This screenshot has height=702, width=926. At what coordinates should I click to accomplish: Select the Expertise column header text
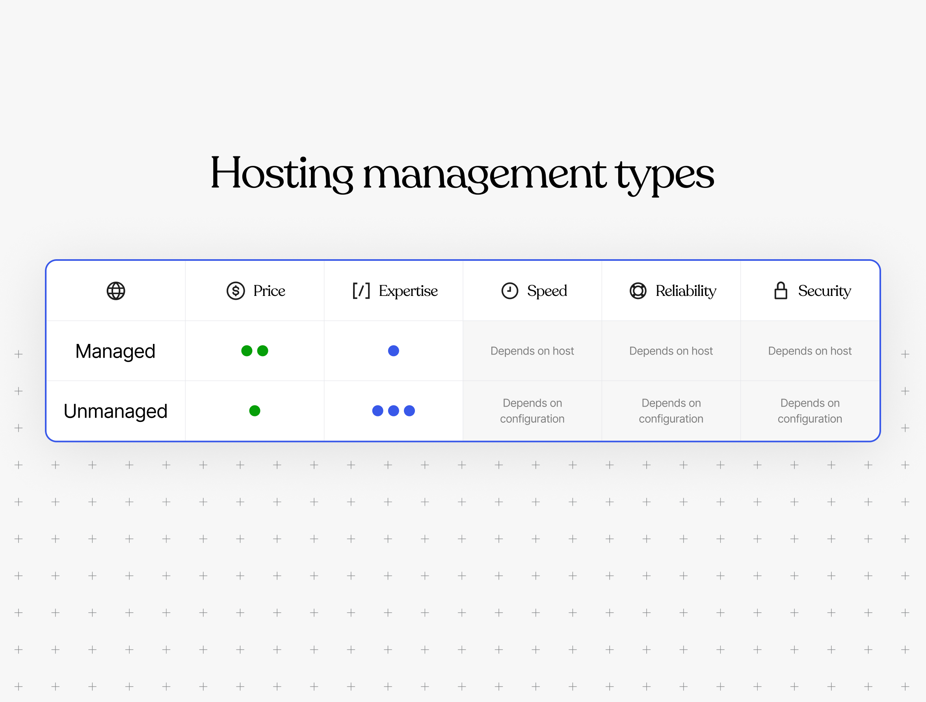point(408,291)
